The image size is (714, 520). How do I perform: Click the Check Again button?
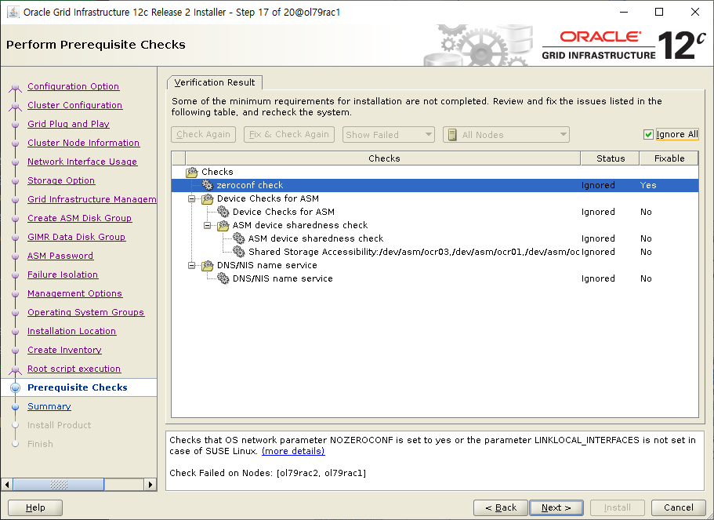pos(203,134)
